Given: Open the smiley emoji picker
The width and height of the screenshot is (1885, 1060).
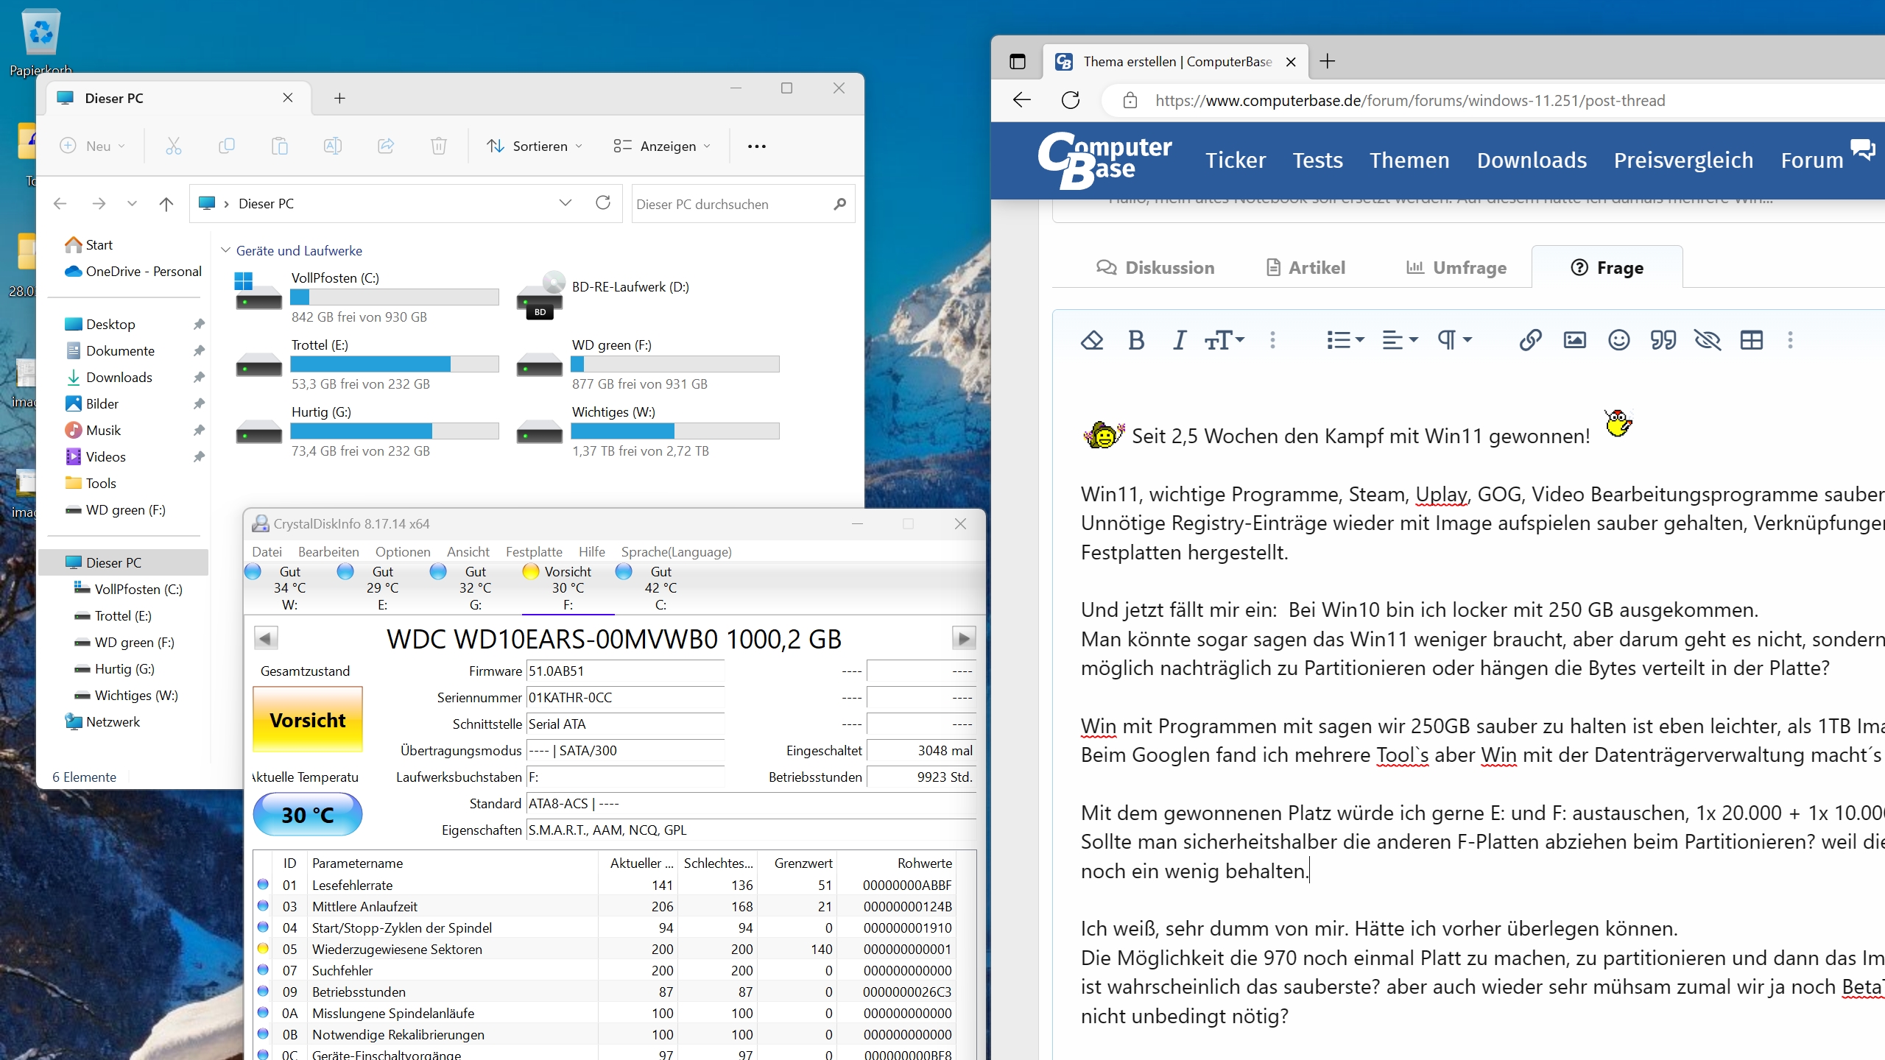Looking at the screenshot, I should pyautogui.click(x=1618, y=340).
